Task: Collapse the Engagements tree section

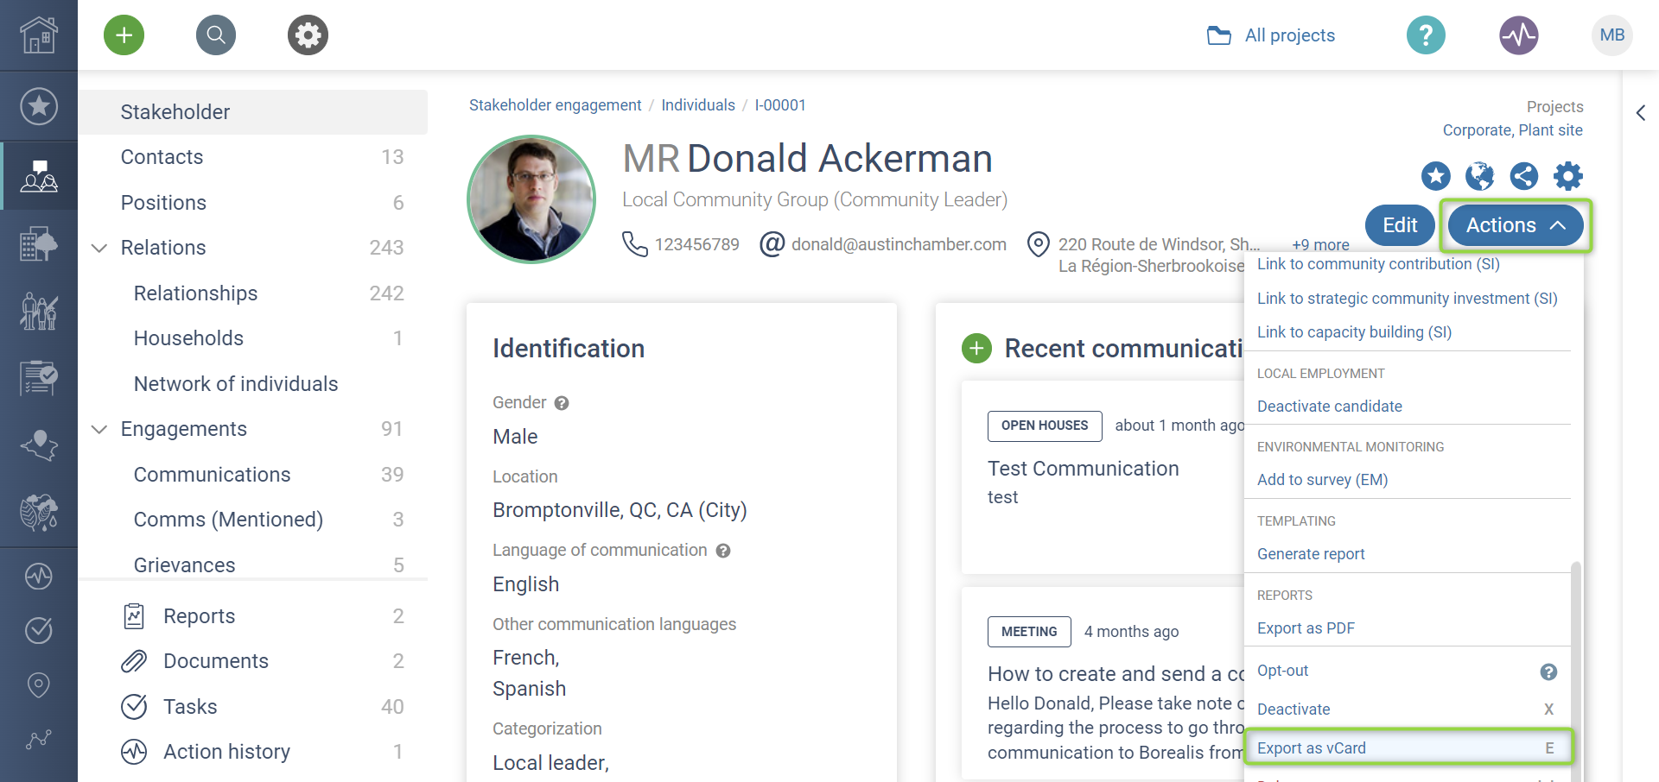Action: pyautogui.click(x=100, y=430)
